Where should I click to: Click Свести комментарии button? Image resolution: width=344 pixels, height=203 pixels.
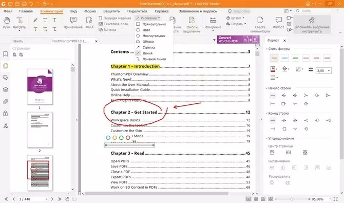click(x=260, y=25)
